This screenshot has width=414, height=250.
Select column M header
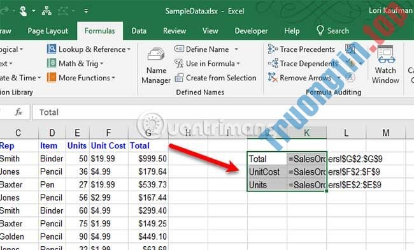386,133
